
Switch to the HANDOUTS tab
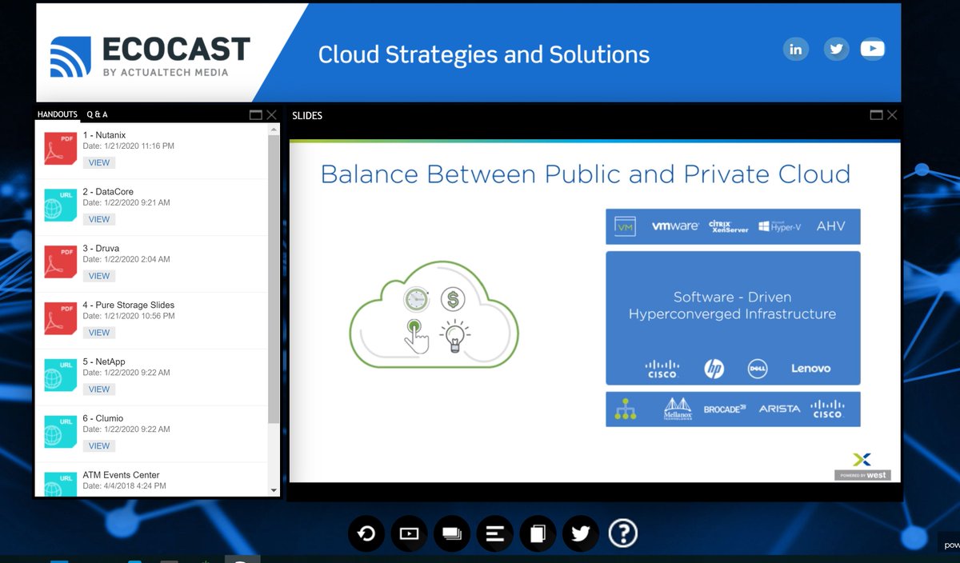(x=58, y=115)
